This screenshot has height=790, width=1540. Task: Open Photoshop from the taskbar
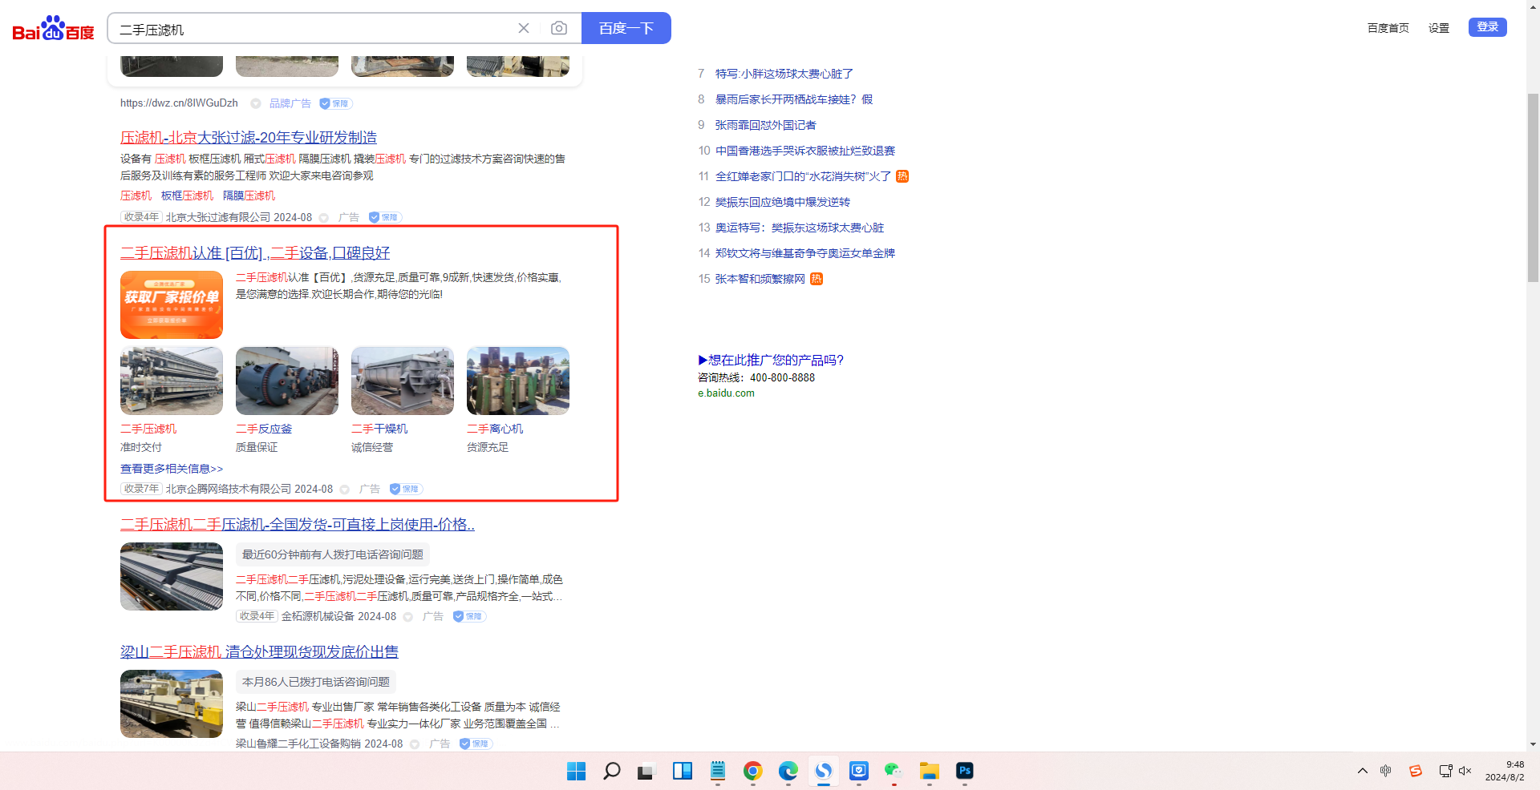click(964, 771)
